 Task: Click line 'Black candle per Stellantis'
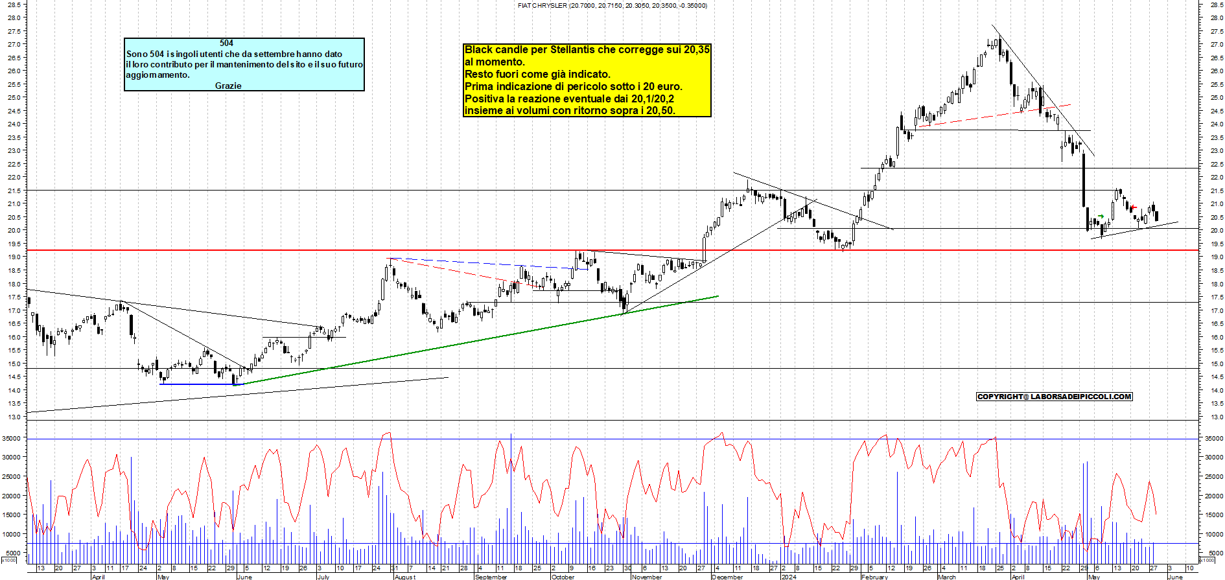pyautogui.click(x=587, y=49)
